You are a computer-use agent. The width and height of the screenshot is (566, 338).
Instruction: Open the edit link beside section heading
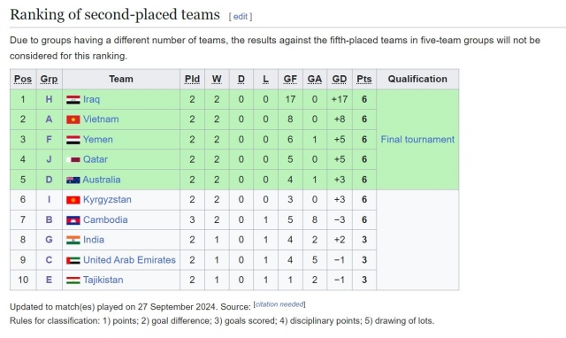[241, 17]
